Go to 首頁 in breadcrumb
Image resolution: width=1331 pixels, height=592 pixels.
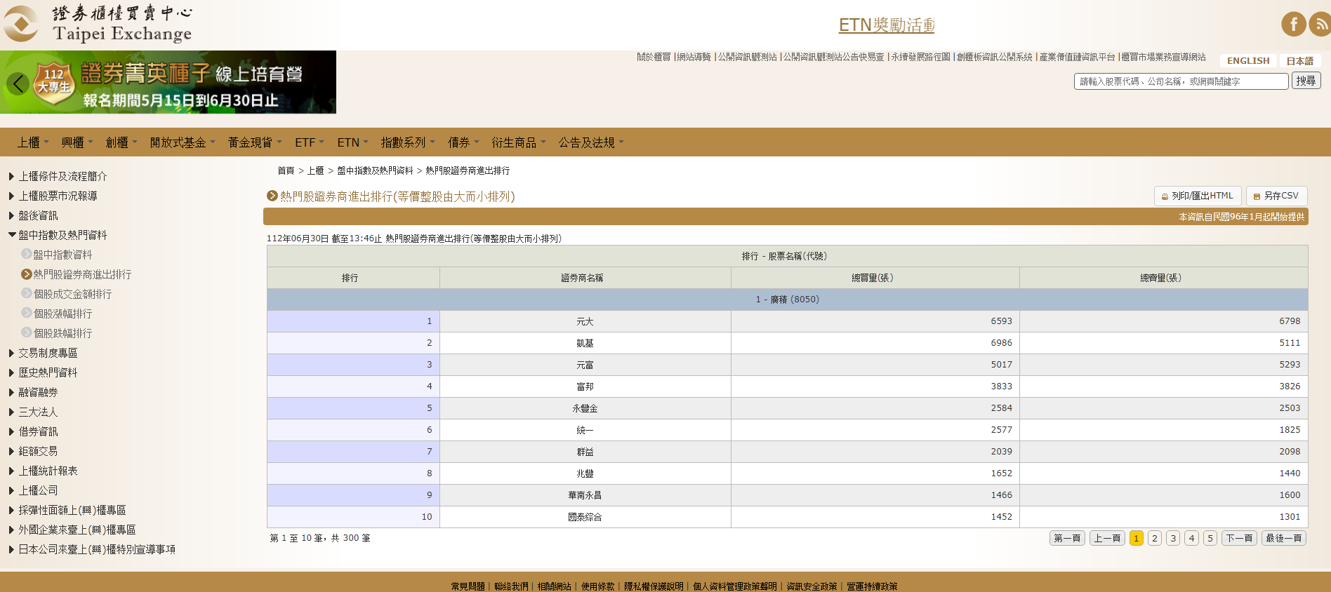click(x=286, y=170)
